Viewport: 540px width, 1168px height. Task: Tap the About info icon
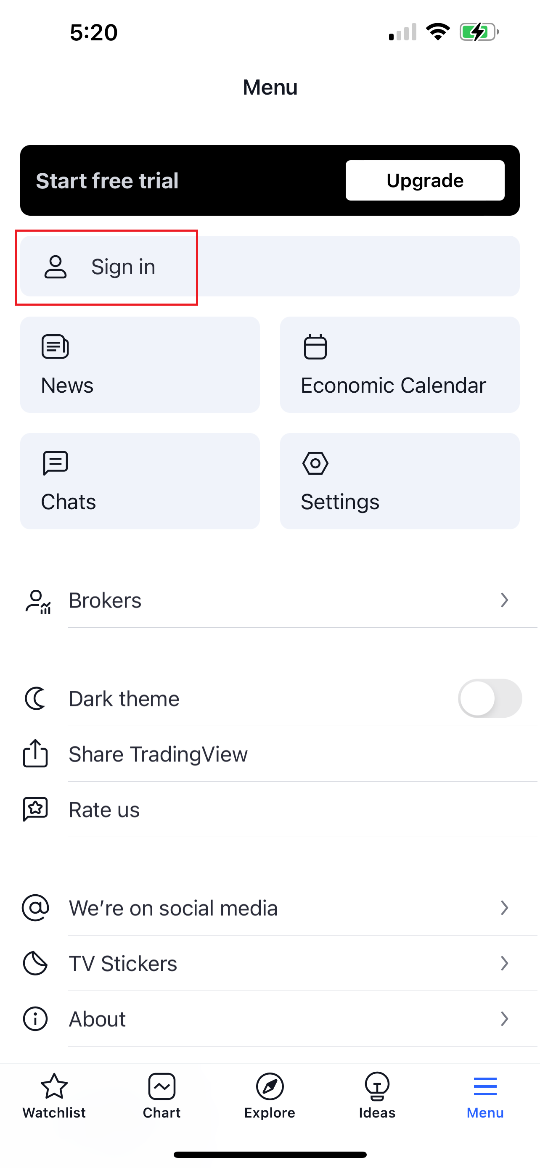coord(35,1019)
